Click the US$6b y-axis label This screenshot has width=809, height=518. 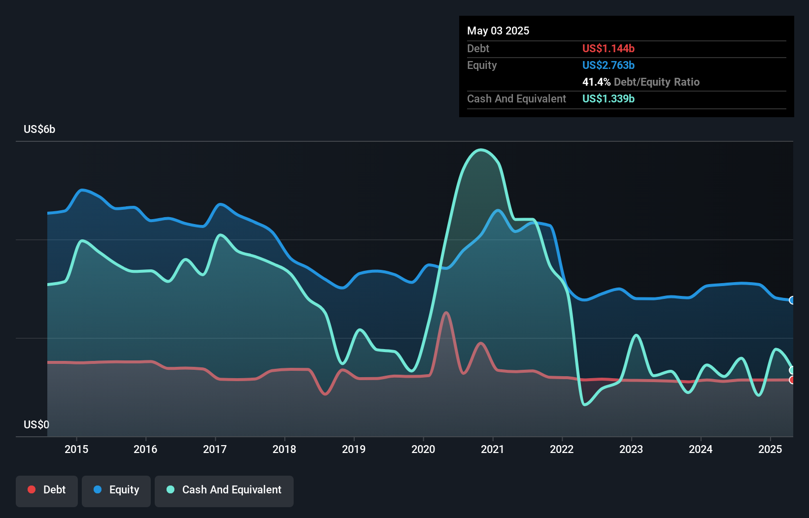click(x=39, y=129)
